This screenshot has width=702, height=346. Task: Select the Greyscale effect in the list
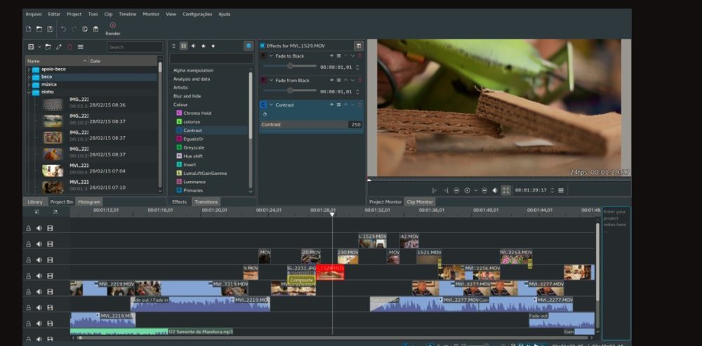[194, 147]
